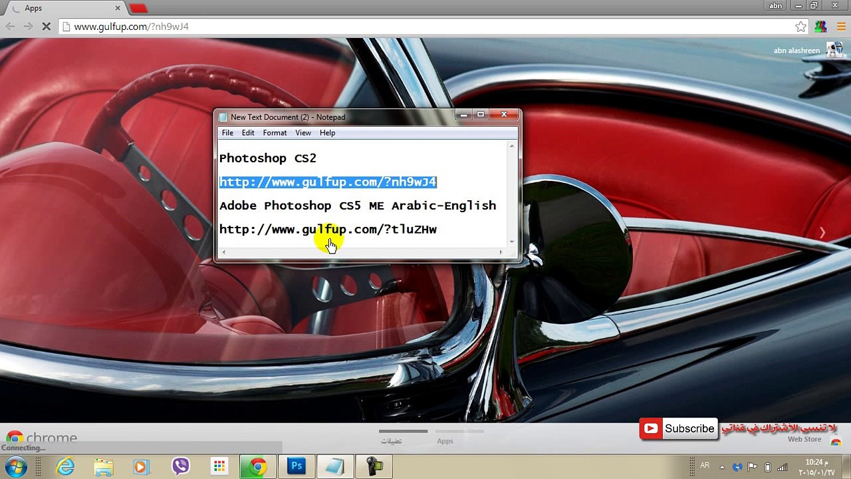Switch to Notepad in the taskbar
The height and width of the screenshot is (479, 851).
pos(334,466)
